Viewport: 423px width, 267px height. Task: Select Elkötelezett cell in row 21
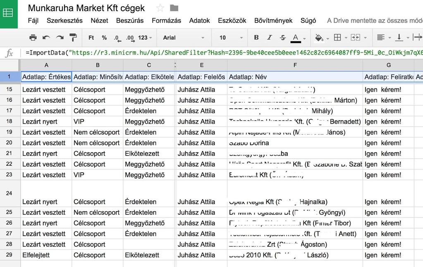click(x=149, y=154)
